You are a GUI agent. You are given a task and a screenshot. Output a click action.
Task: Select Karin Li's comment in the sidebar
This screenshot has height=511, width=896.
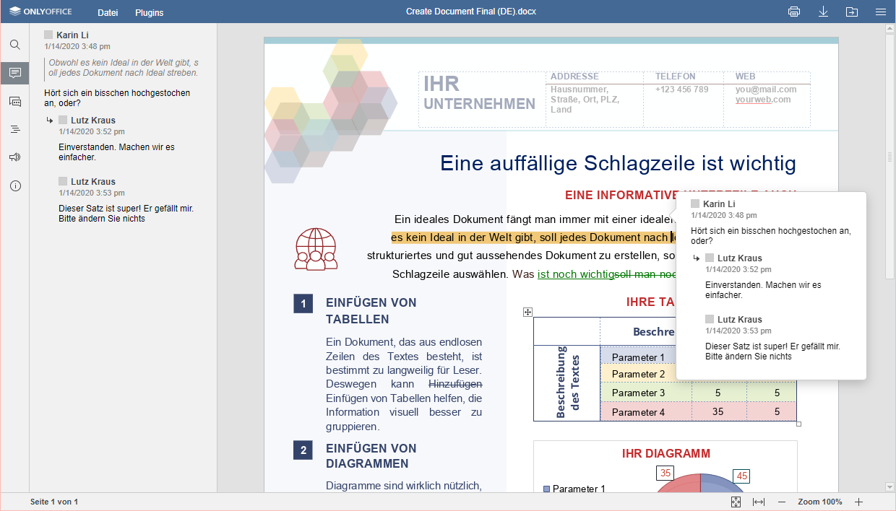click(x=117, y=98)
